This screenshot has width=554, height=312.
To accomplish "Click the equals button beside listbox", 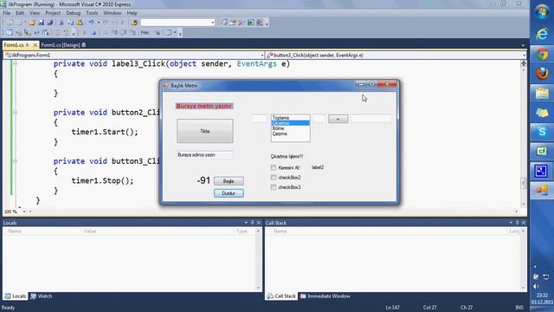I will (338, 119).
